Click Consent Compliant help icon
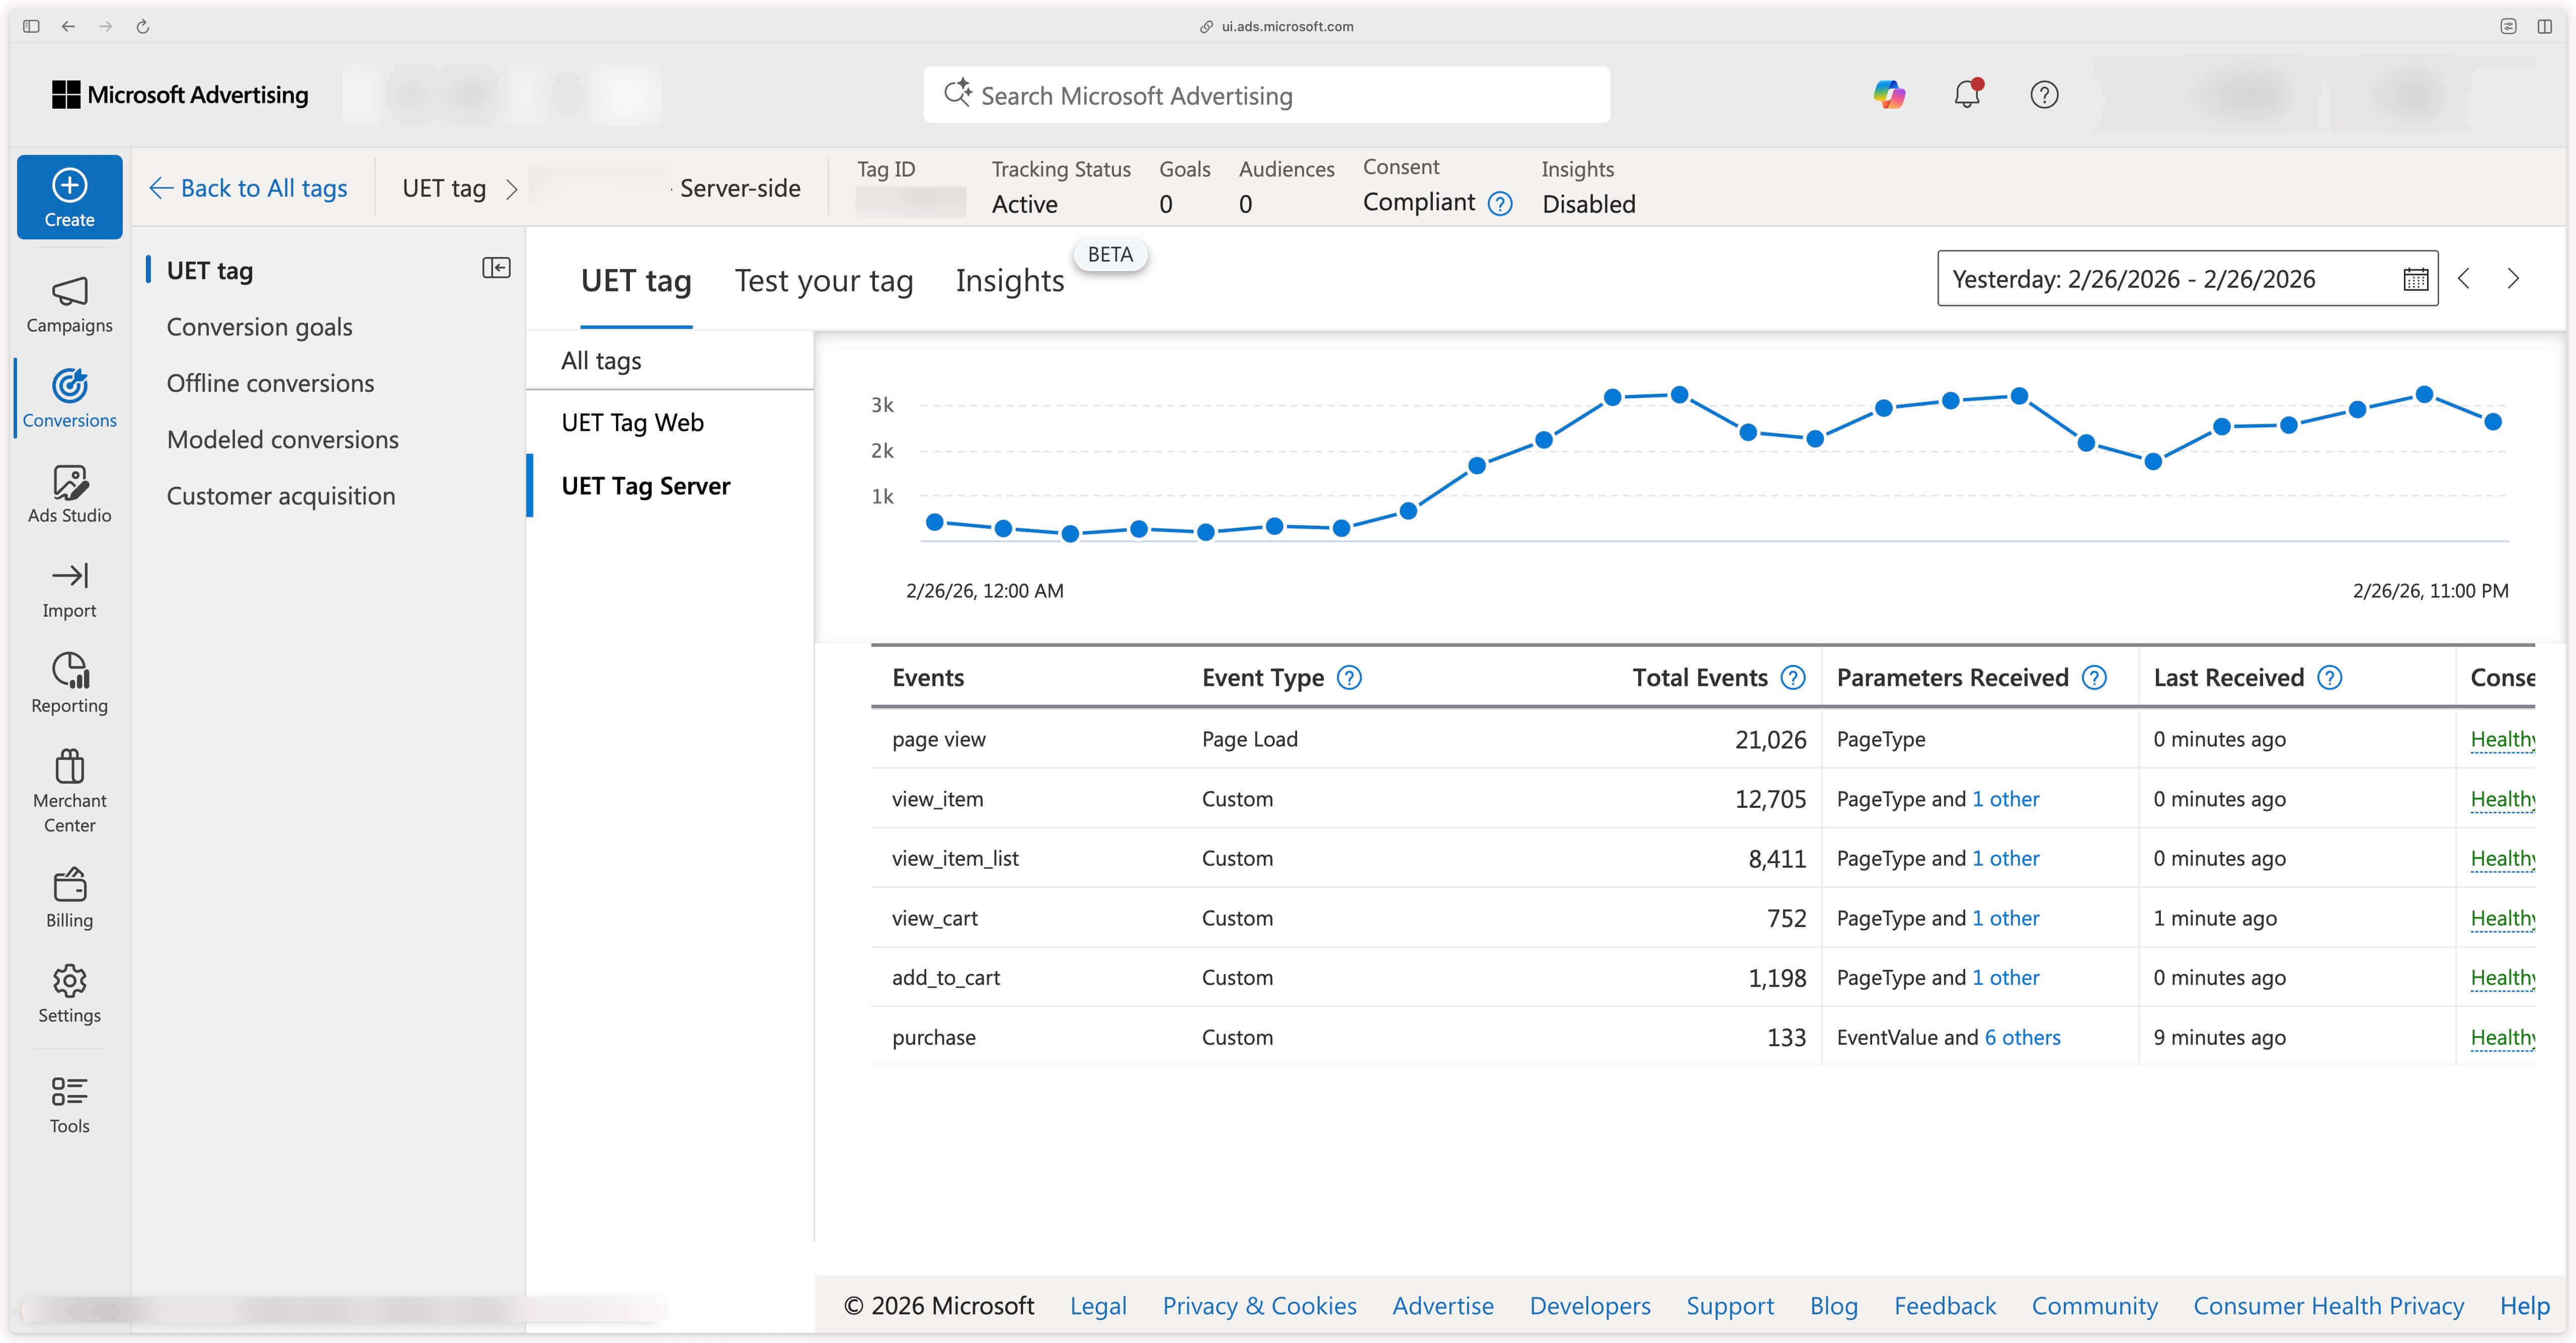This screenshot has height=1343, width=2576. 1500,204
